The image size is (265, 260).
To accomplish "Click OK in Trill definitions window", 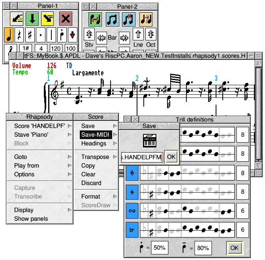I will (235, 248).
